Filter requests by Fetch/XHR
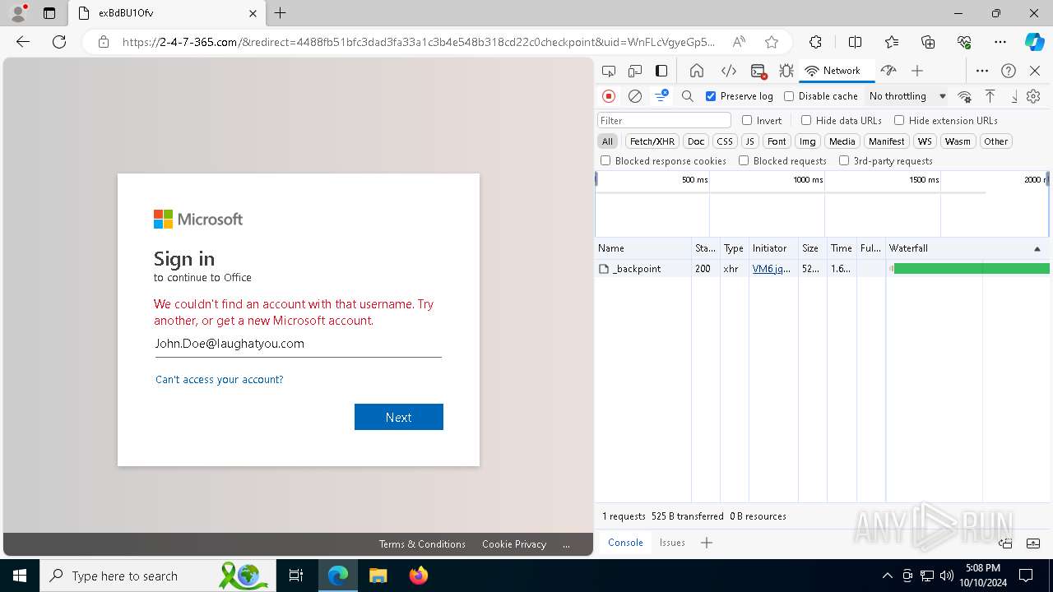Screen dimensions: 1053x592 pyautogui.click(x=652, y=141)
